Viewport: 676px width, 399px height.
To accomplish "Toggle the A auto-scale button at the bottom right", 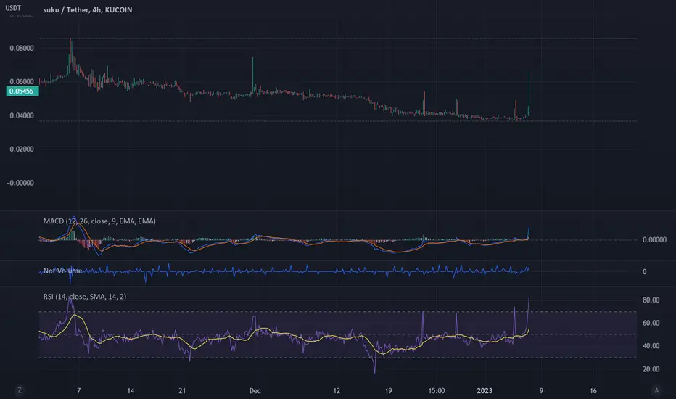I will click(656, 390).
